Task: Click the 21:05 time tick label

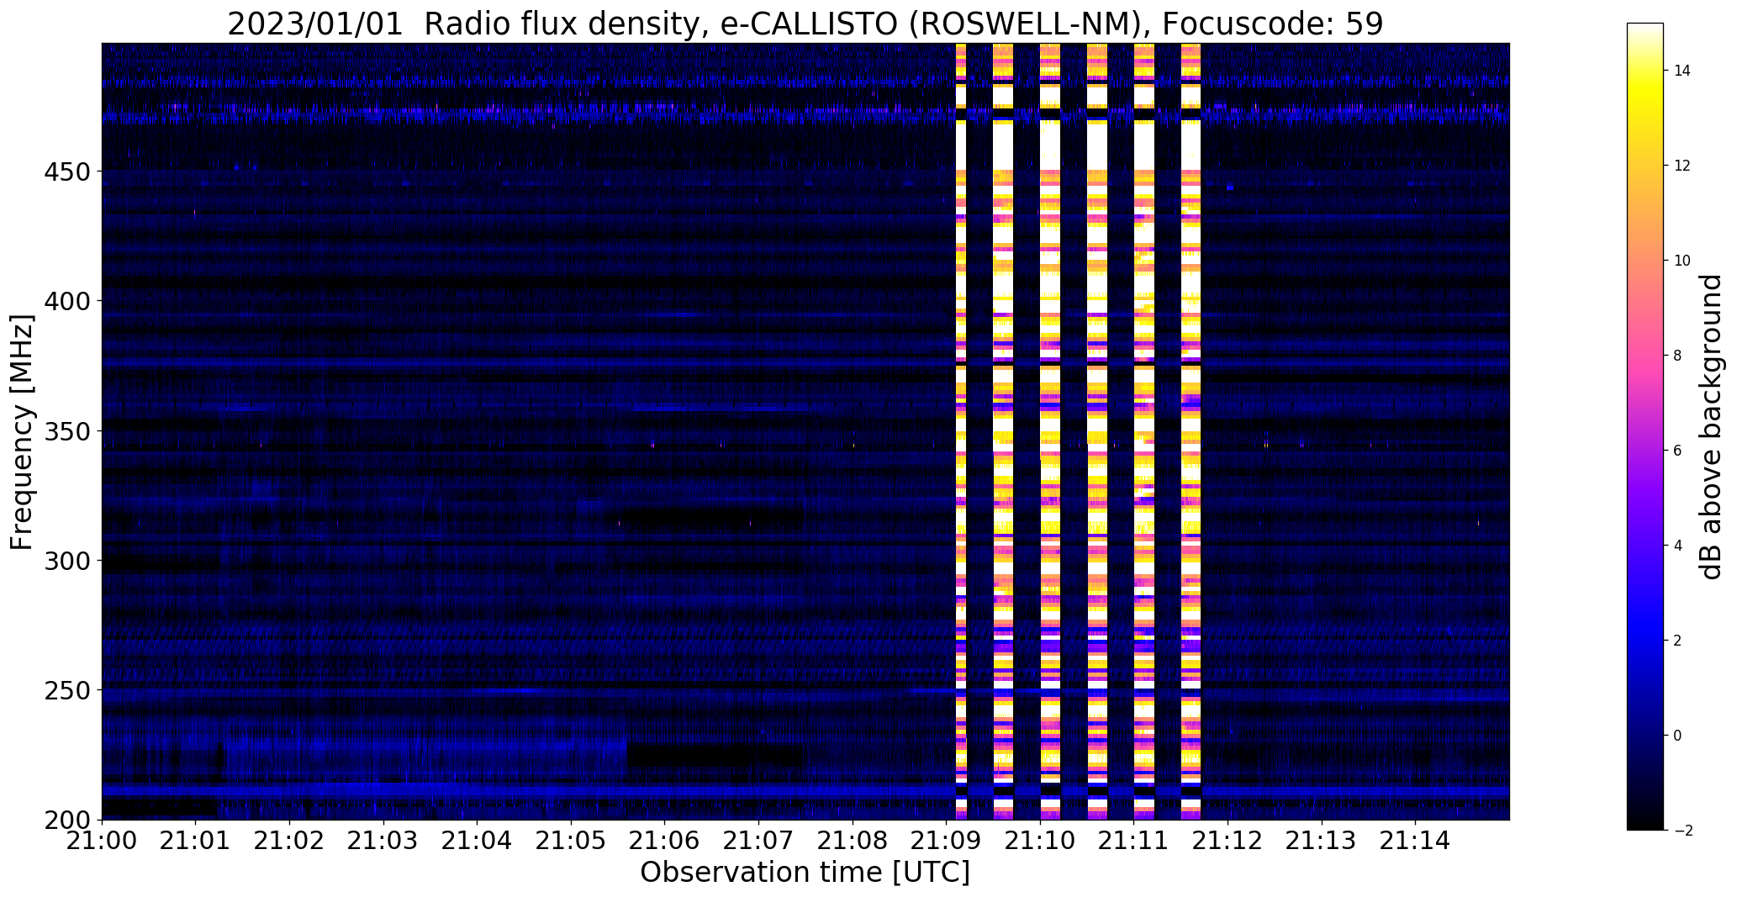Action: point(571,841)
